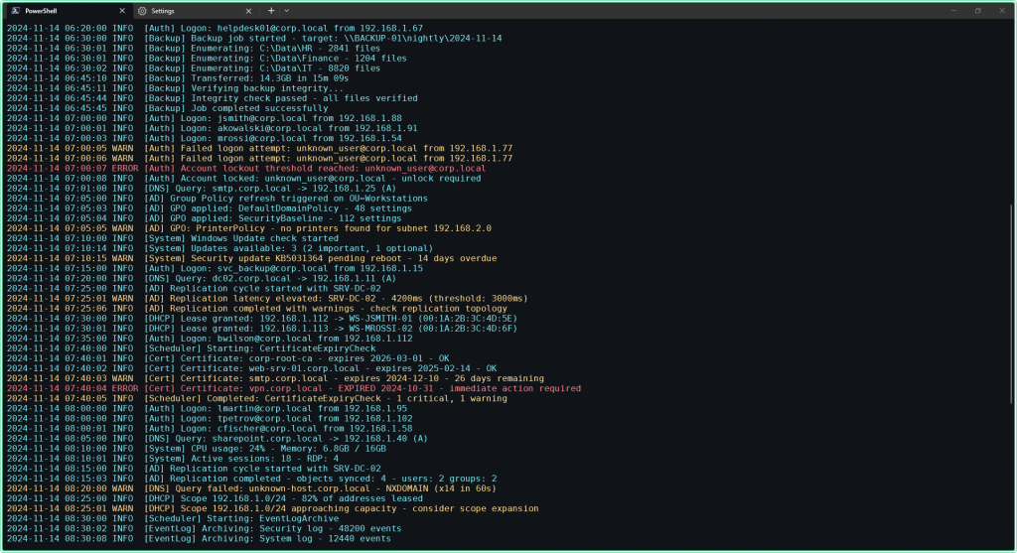Click the PrinterPolicy no printers warning

[249, 229]
